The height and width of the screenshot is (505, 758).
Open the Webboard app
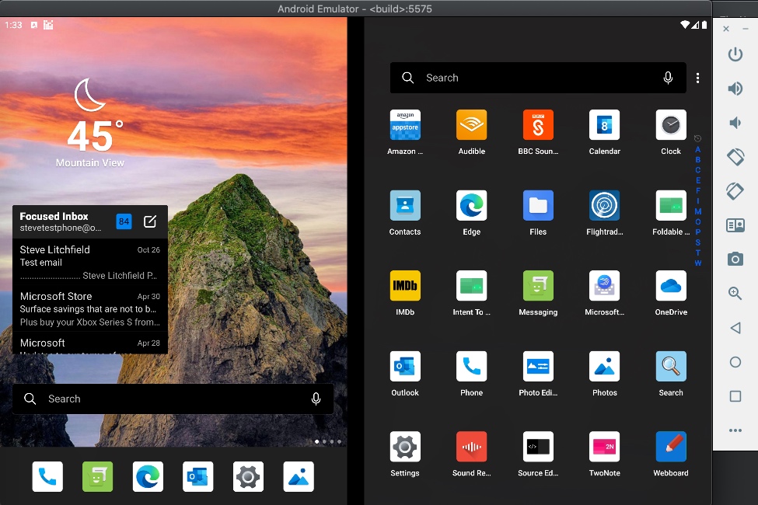click(x=671, y=447)
